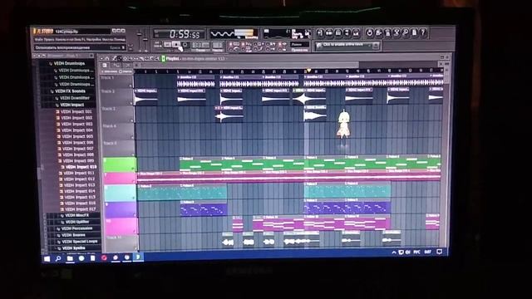
Task: Select the VEDH Impact 007 sample
Action: (77, 149)
